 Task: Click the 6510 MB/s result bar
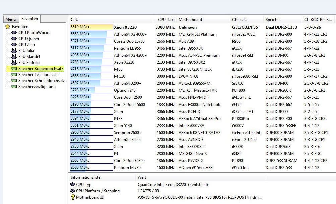point(91,27)
